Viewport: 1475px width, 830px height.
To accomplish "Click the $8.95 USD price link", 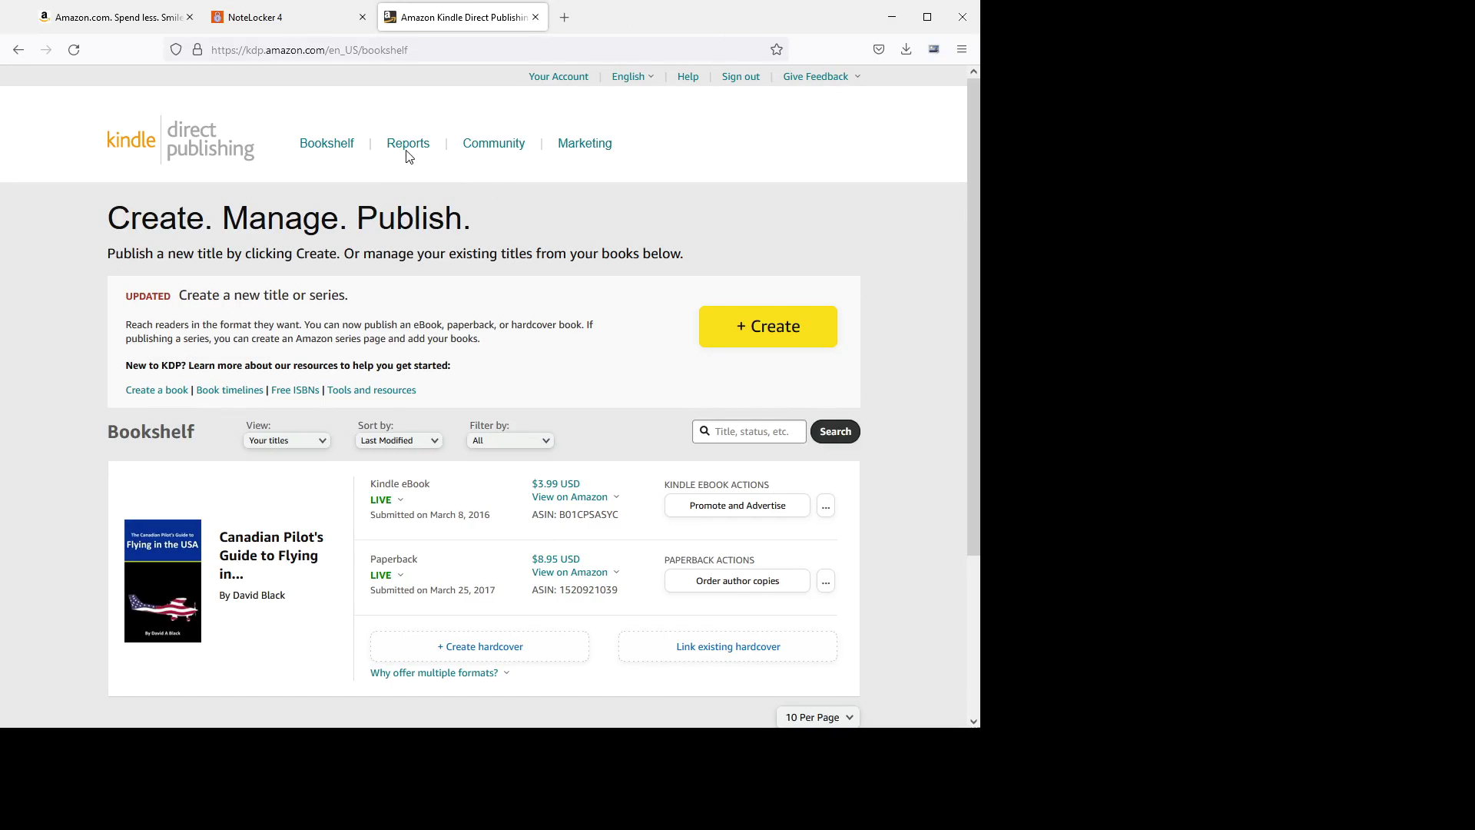I will point(556,559).
